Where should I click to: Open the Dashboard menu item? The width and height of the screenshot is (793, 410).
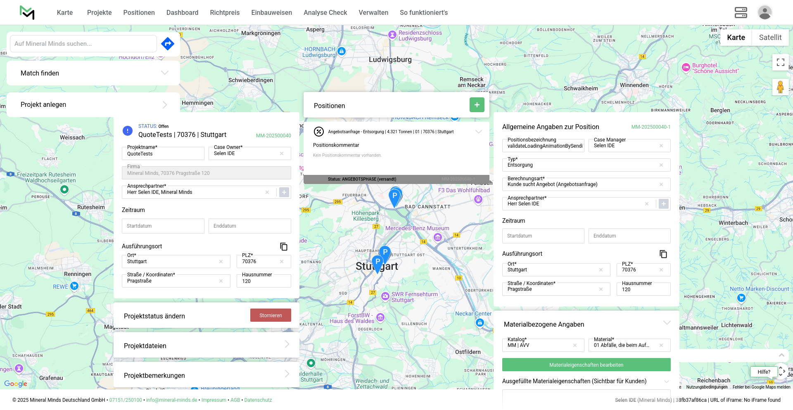coord(182,12)
